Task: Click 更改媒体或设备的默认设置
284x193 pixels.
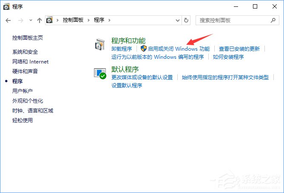Action: click(x=142, y=78)
